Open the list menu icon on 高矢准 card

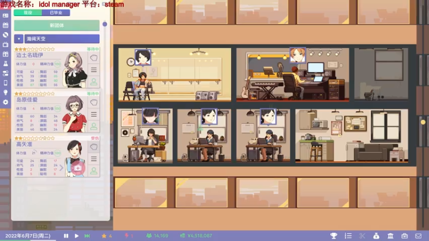click(x=94, y=159)
